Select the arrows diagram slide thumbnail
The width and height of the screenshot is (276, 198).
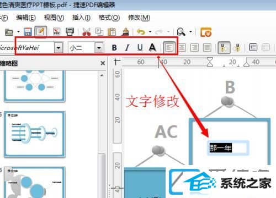click(35, 134)
